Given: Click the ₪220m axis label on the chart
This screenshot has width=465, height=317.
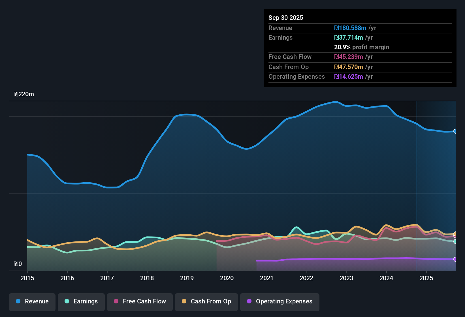Looking at the screenshot, I should pyautogui.click(x=24, y=94).
